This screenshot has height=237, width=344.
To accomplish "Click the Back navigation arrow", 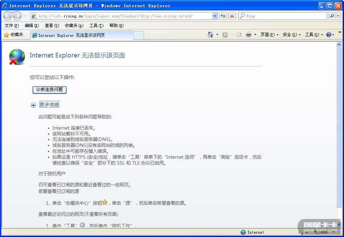I will [x=7, y=16].
